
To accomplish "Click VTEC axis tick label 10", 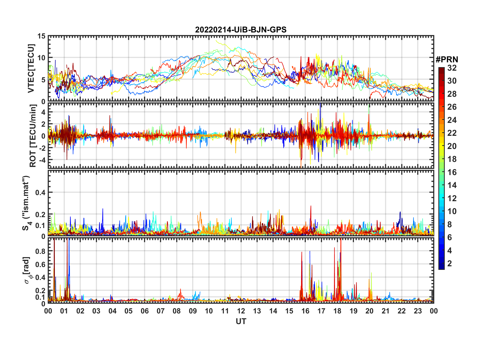I will coord(42,58).
